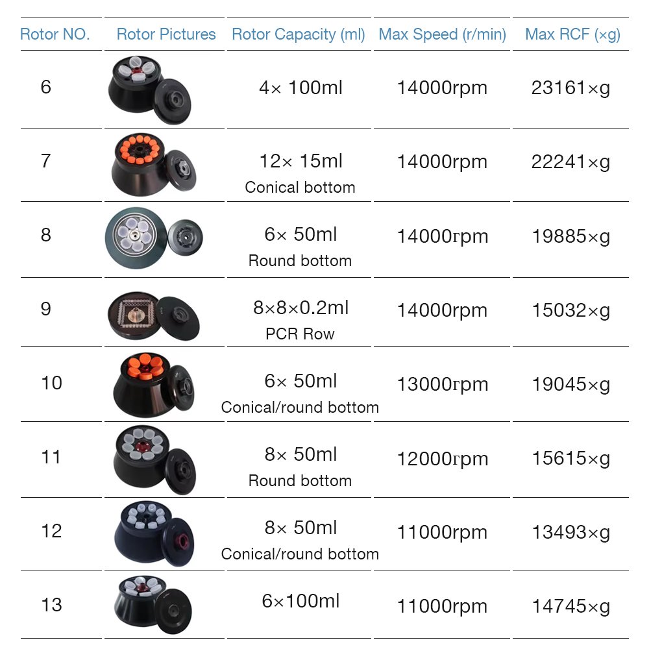Click the Rotor NO. column header
This screenshot has height=649, width=649.
(x=55, y=34)
